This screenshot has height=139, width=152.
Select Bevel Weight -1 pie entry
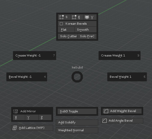[x=27, y=77]
